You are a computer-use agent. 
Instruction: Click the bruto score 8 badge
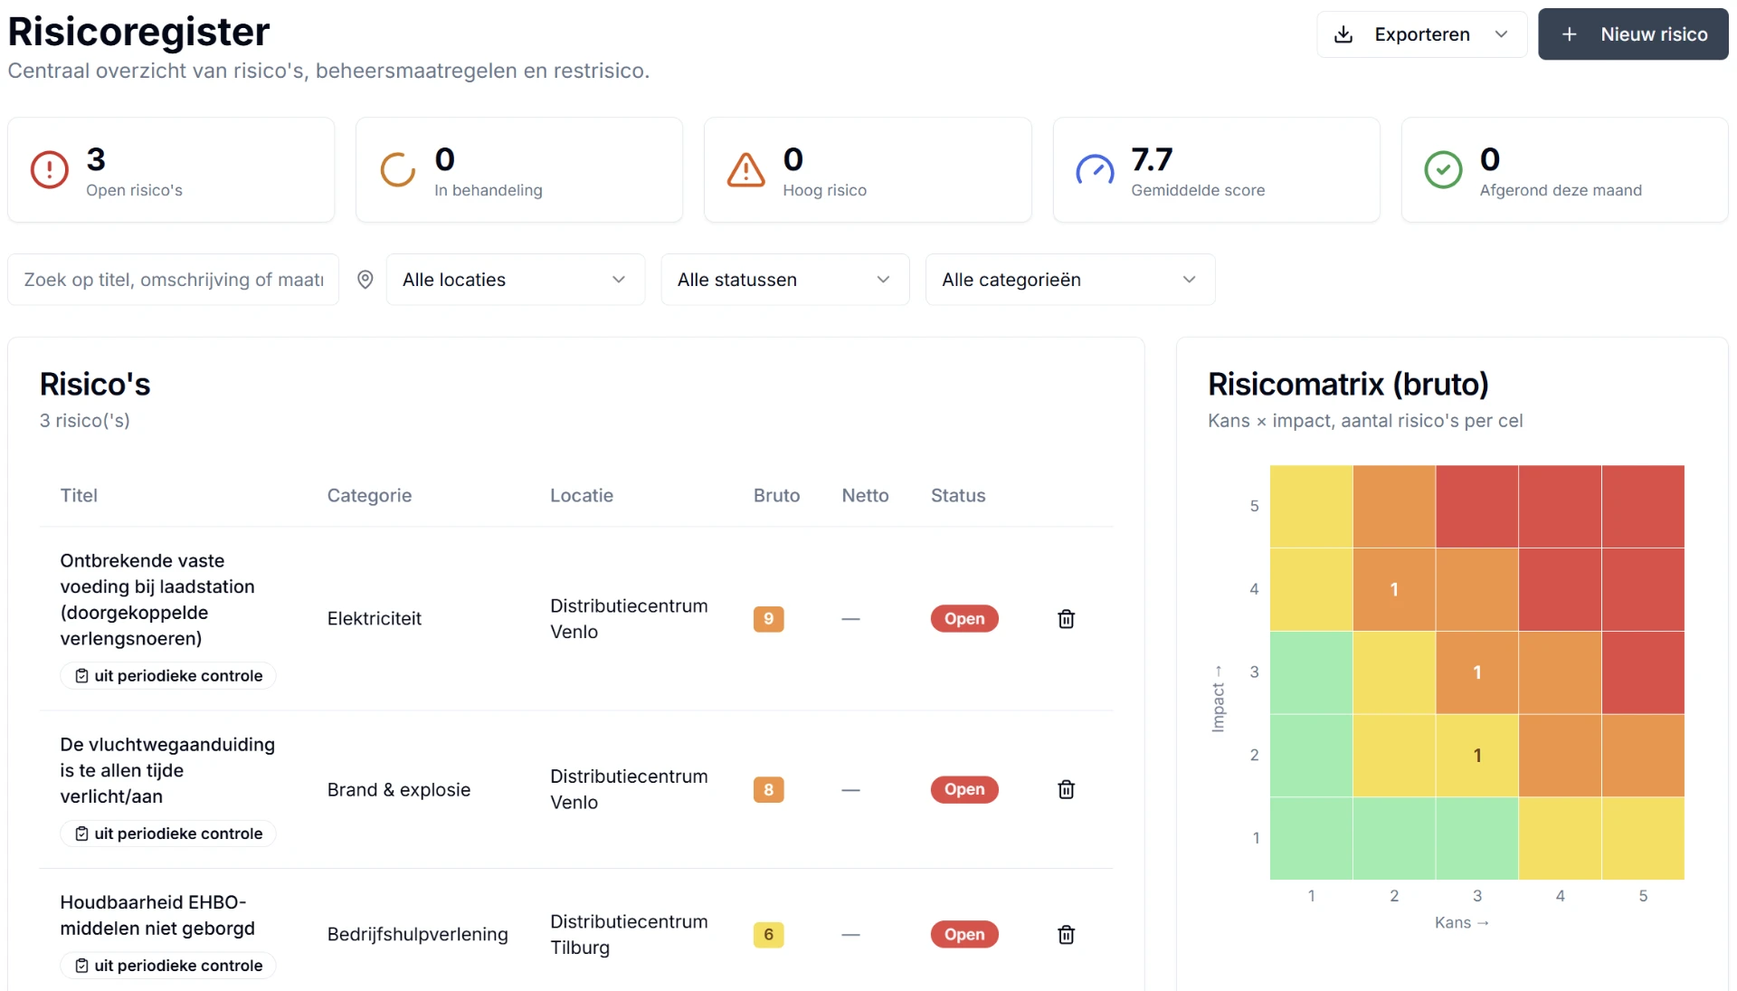[768, 789]
